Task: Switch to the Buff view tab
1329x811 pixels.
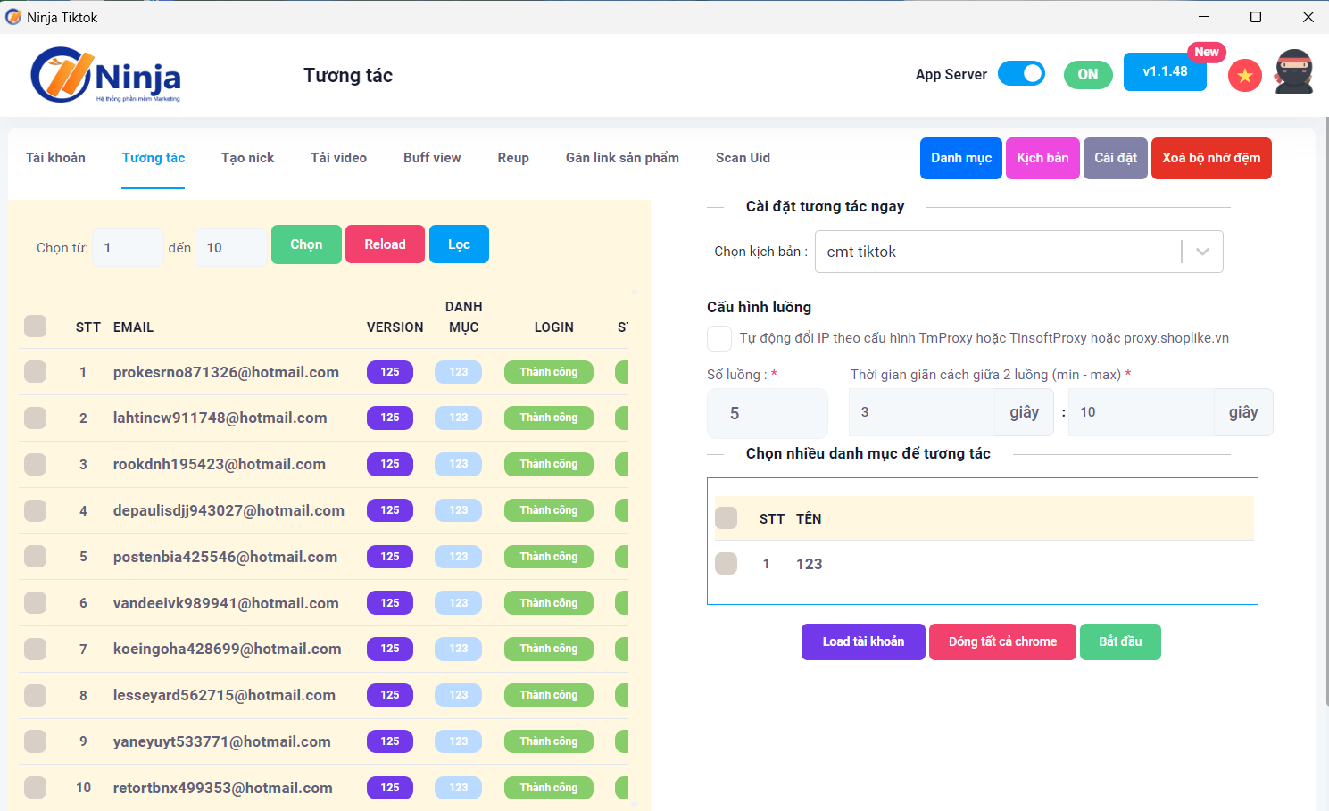Action: click(x=432, y=158)
